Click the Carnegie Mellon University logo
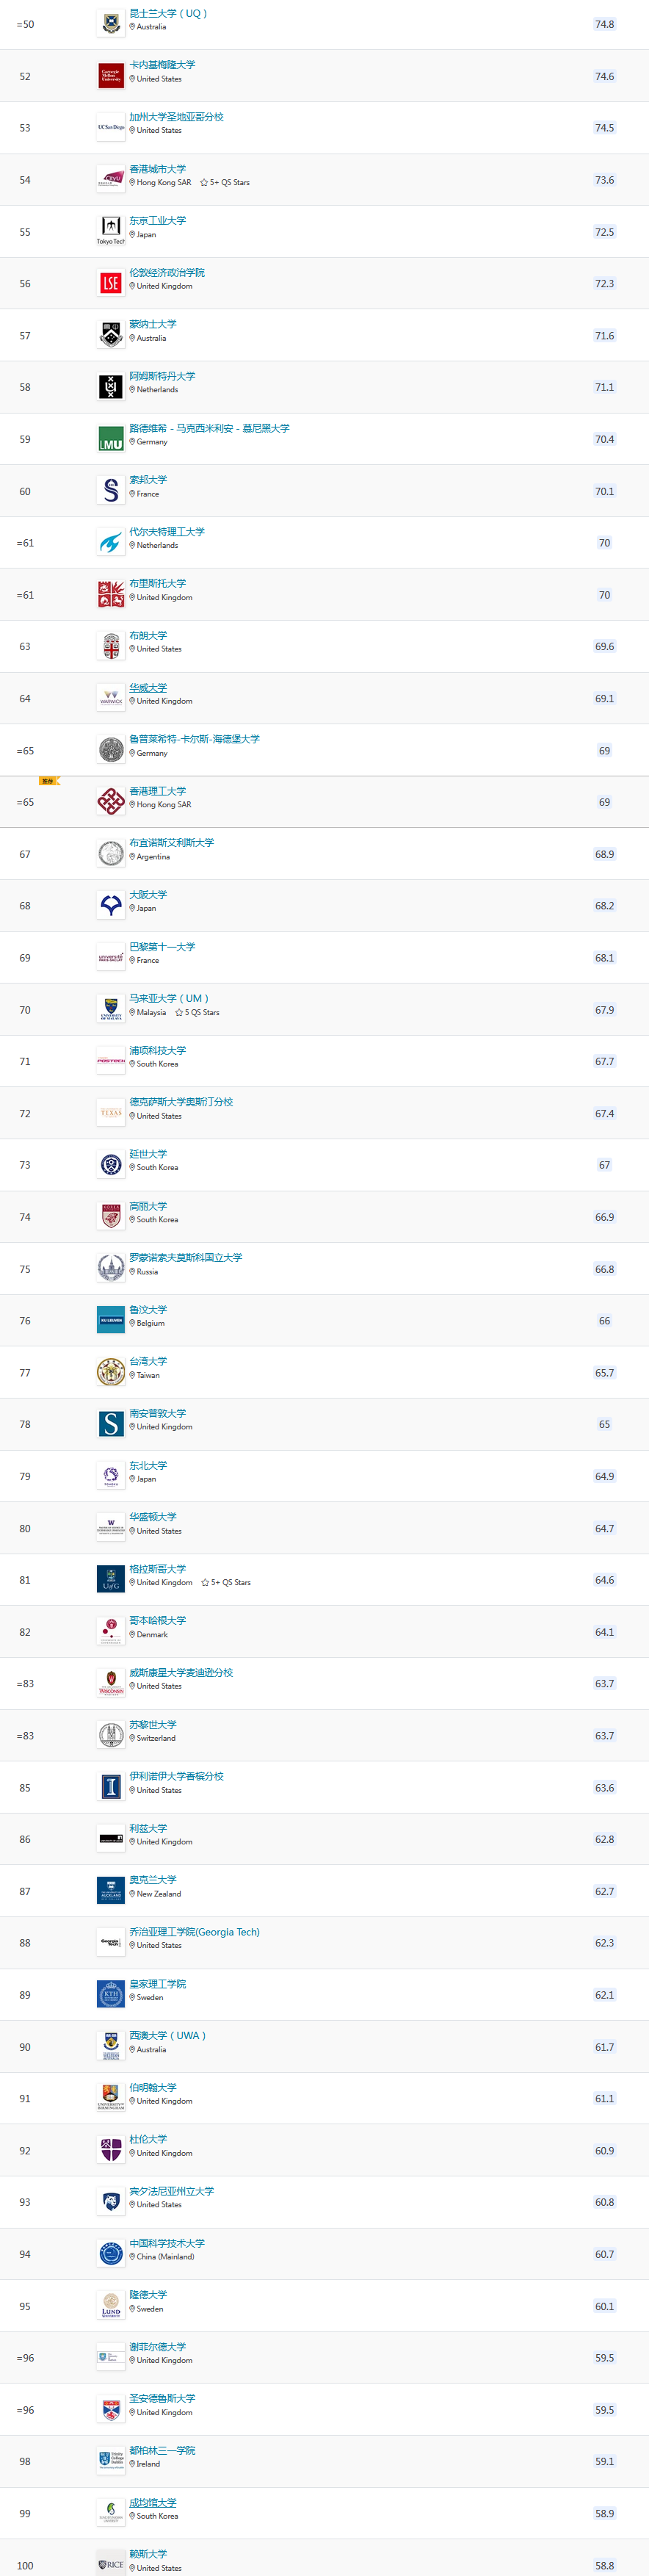Image resolution: width=649 pixels, height=2576 pixels. click(x=111, y=76)
